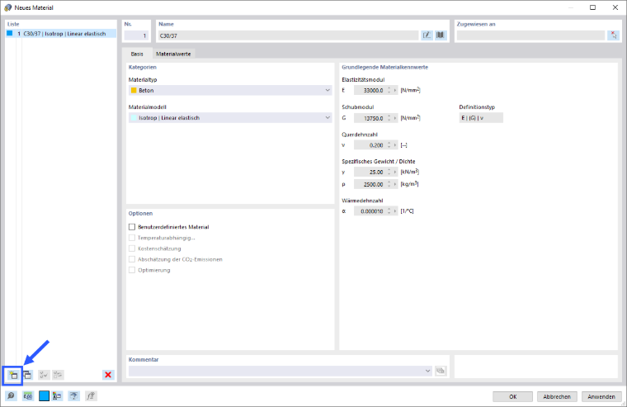
Task: Open the display properties color manager icon
Action: (x=57, y=396)
